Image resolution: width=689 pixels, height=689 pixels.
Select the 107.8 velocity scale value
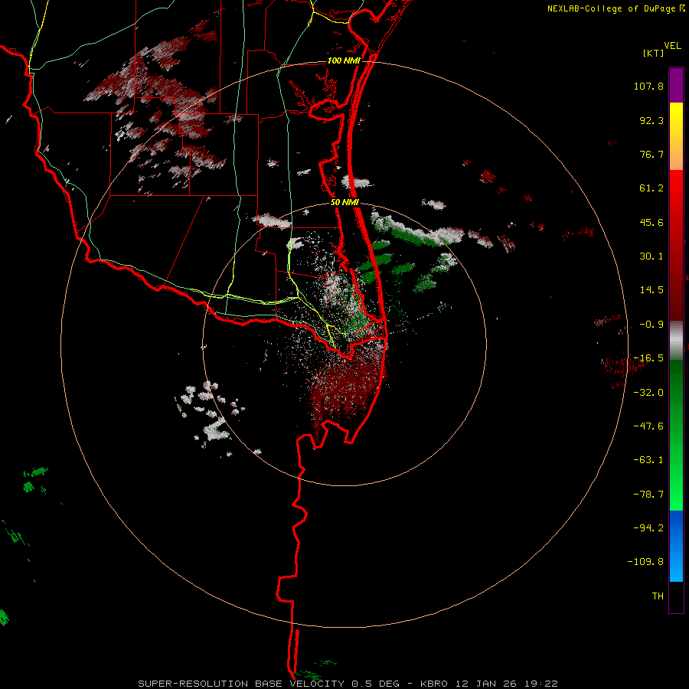pos(648,86)
